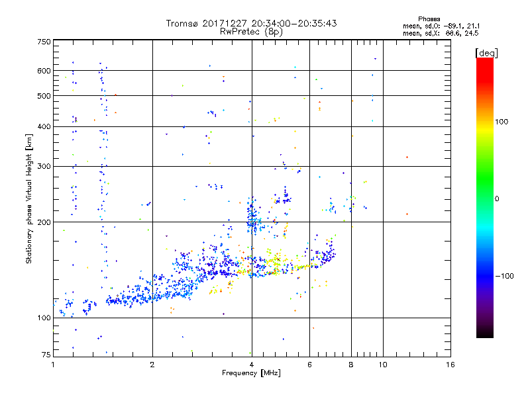The width and height of the screenshot is (530, 397).
Task: Click the y-axis '500' tick label
Action: 44,96
